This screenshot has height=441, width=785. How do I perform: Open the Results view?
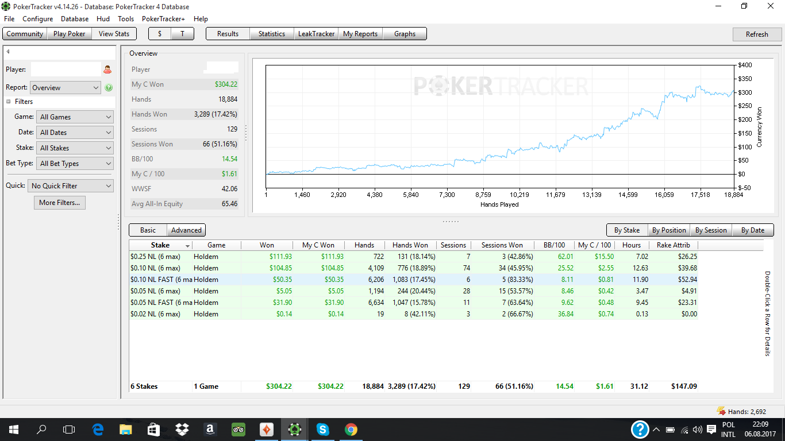(228, 34)
